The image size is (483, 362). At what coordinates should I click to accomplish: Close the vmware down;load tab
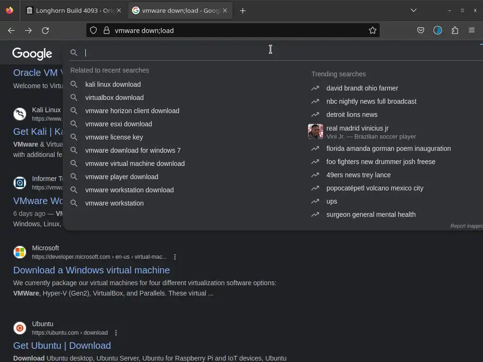[x=225, y=10]
